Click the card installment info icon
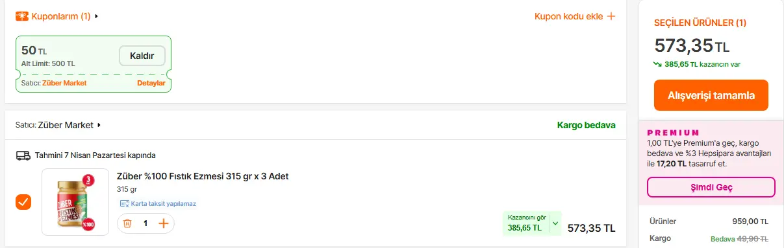This screenshot has width=784, height=248. [x=124, y=203]
